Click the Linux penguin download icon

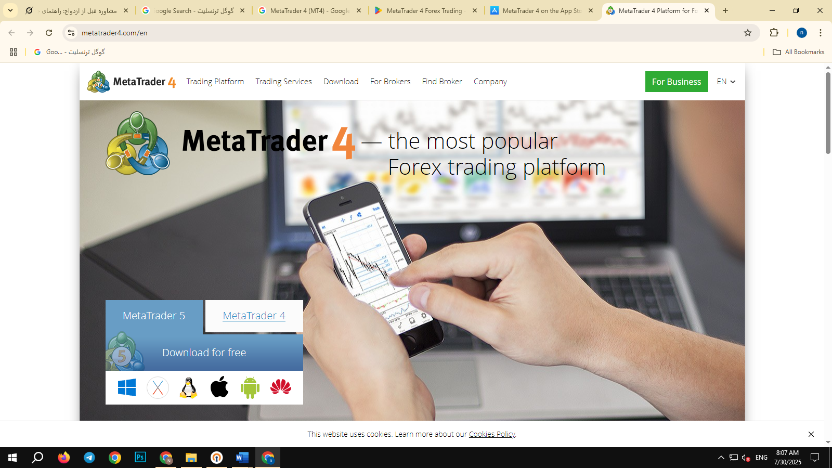pyautogui.click(x=188, y=387)
